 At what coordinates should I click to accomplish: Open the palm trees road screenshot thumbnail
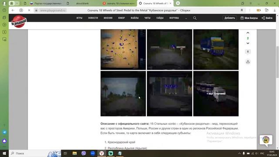pyautogui.click(x=123, y=94)
